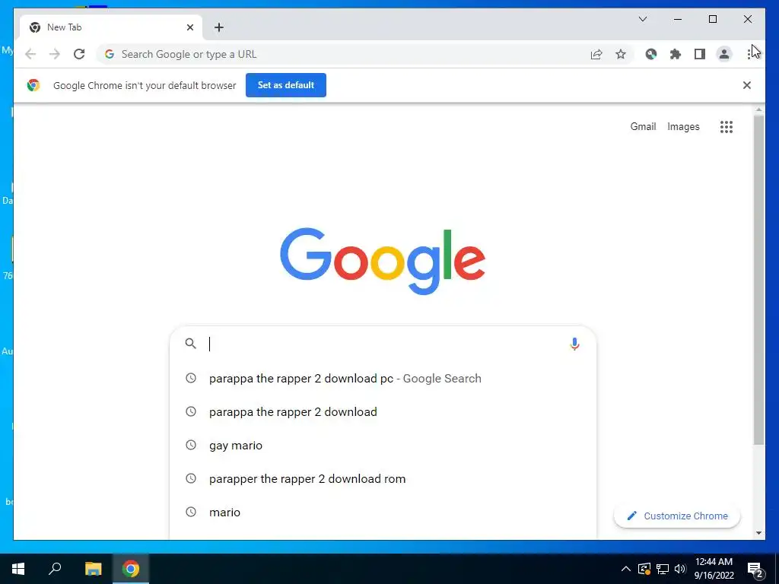779x584 pixels.
Task: Dismiss the default browser notification bar
Action: pyautogui.click(x=747, y=85)
